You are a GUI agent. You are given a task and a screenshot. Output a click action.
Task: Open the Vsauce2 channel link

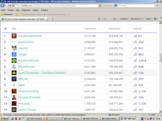[23, 48]
